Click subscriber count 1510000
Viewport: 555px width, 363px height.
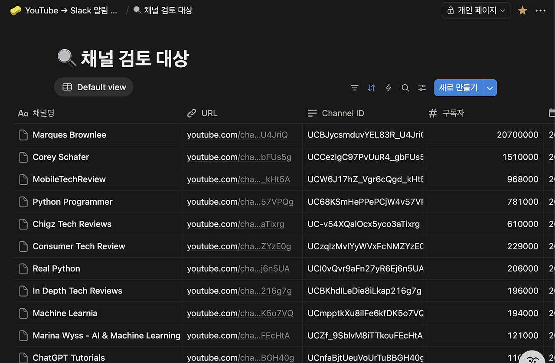520,157
